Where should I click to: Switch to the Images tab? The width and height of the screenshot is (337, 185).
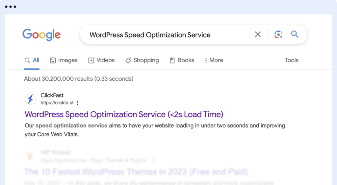click(64, 60)
